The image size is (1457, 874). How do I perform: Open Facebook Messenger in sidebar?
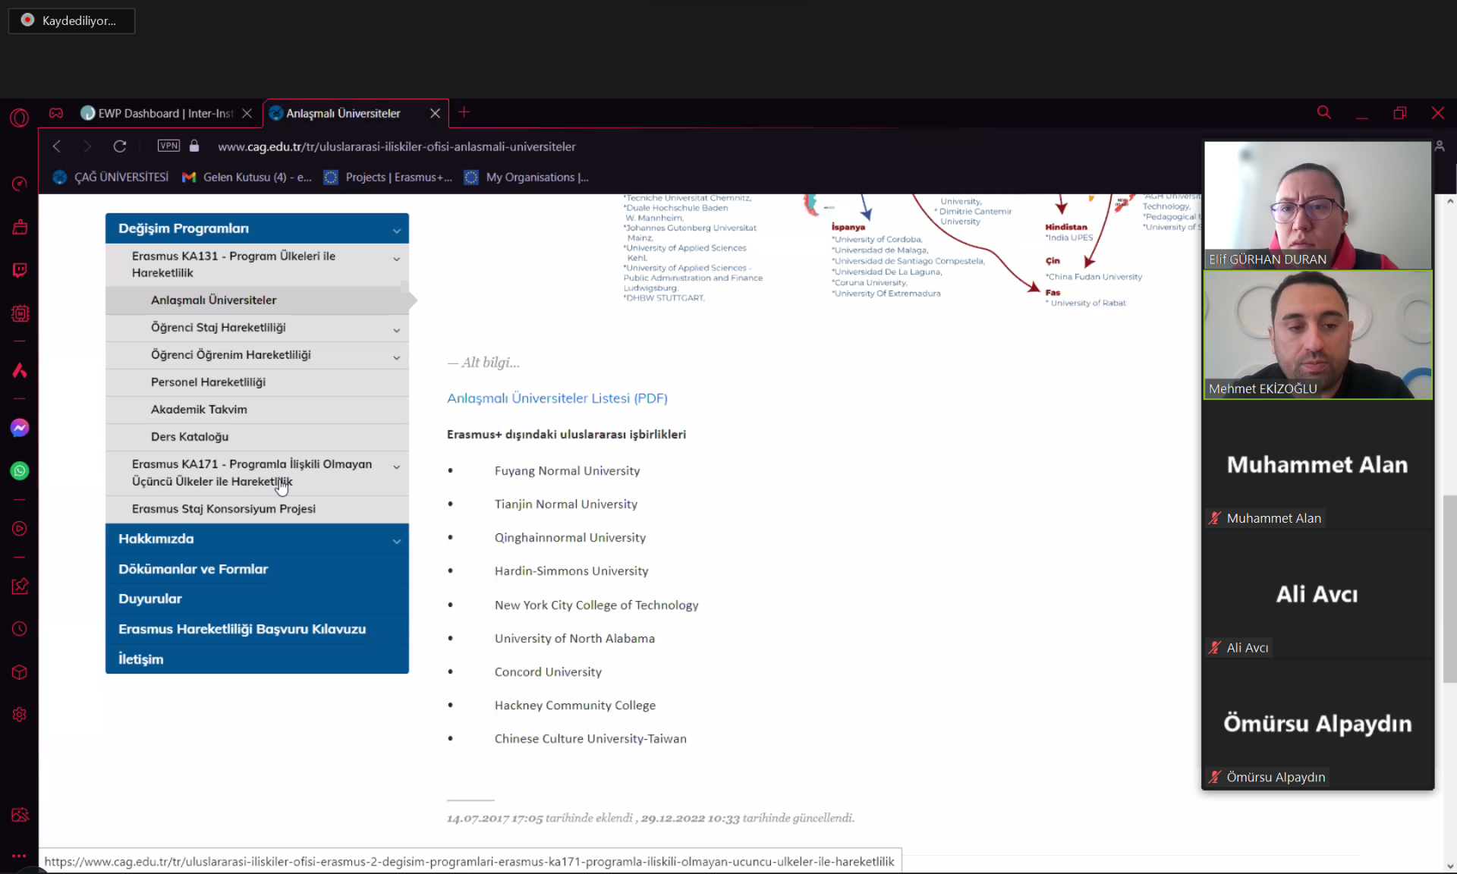point(20,428)
